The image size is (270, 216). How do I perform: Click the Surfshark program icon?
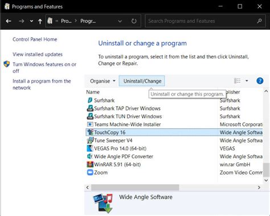click(x=90, y=100)
